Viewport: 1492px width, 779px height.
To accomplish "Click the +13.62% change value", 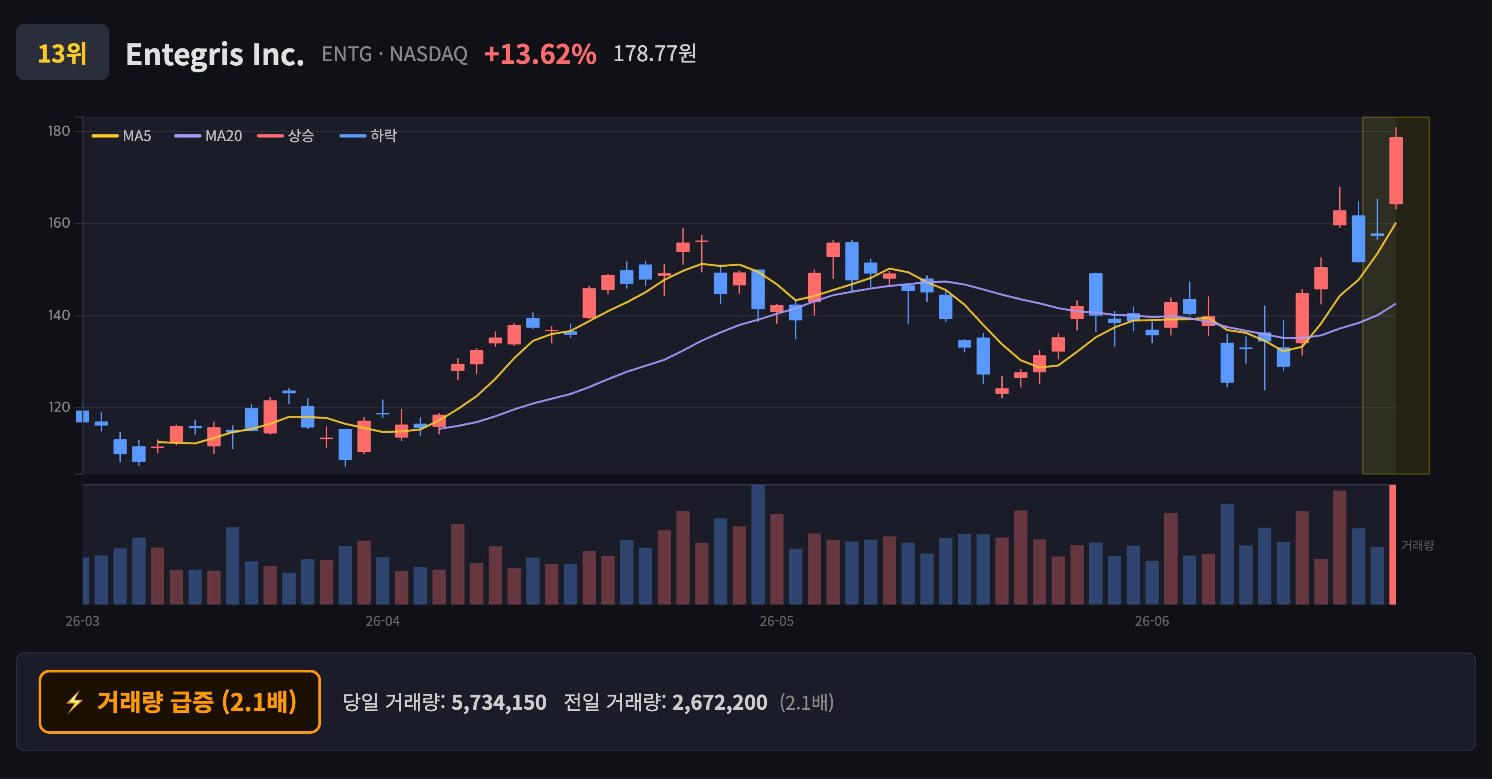I will tap(540, 54).
